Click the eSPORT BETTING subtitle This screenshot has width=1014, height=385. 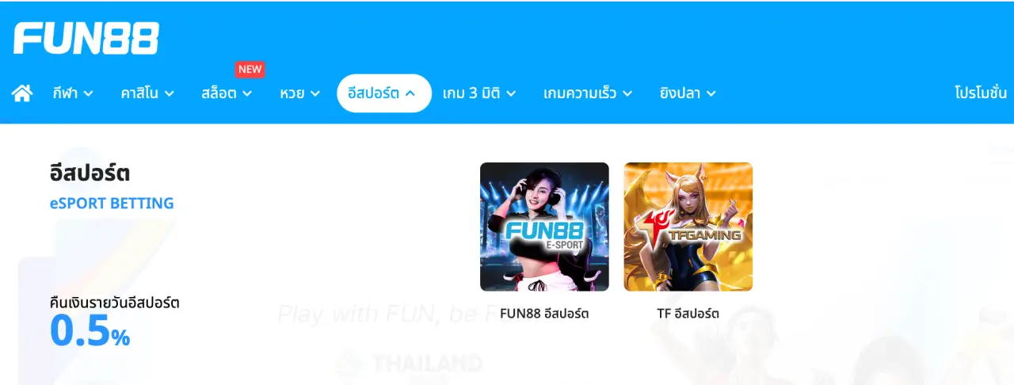pyautogui.click(x=112, y=204)
